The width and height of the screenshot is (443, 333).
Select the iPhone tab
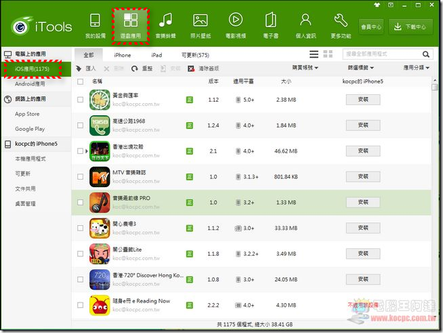point(123,55)
